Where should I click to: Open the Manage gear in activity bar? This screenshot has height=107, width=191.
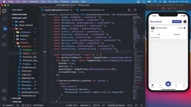4,99
